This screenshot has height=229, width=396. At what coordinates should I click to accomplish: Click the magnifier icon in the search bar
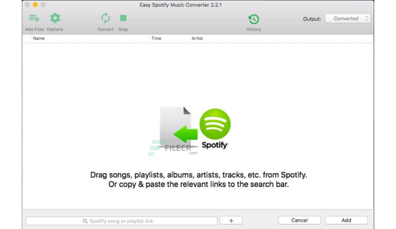[85, 221]
